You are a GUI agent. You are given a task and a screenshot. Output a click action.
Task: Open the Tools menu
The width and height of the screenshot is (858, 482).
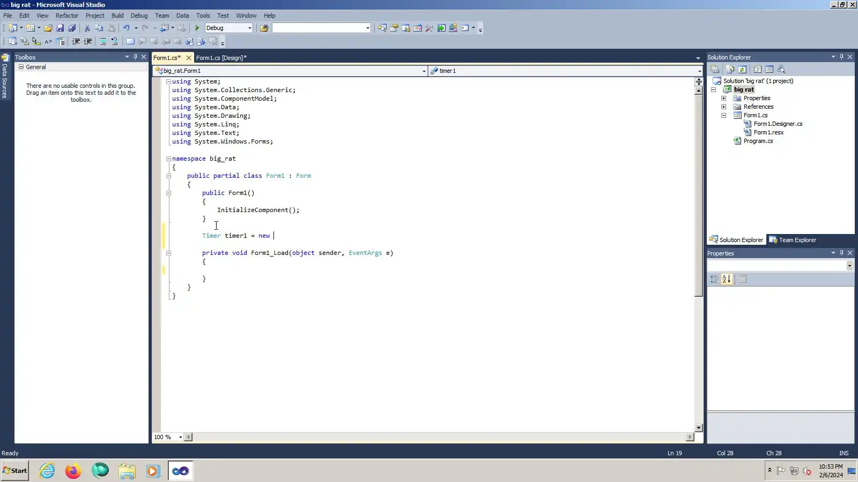pos(203,16)
